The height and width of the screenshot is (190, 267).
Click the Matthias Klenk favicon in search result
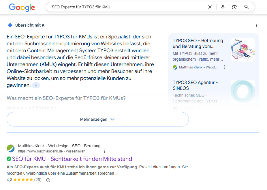point(11,148)
